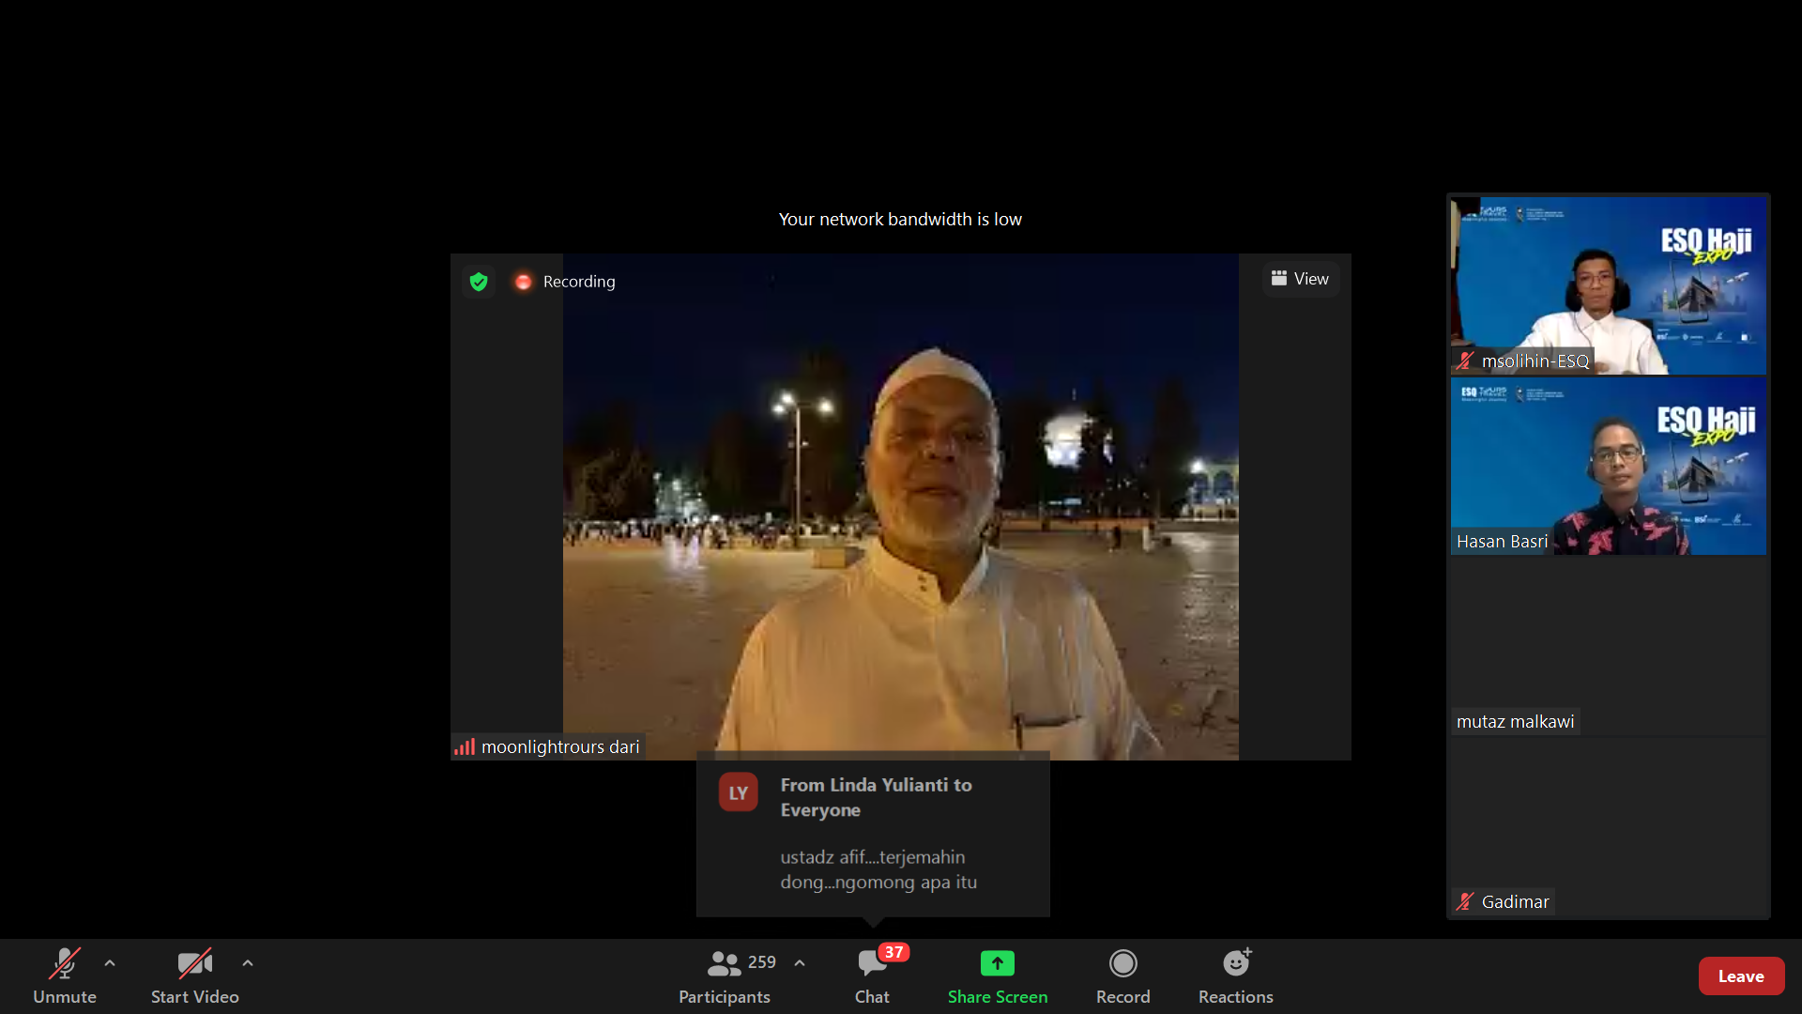1802x1014 pixels.
Task: Expand the audio options arrow beside Unmute
Action: click(110, 963)
